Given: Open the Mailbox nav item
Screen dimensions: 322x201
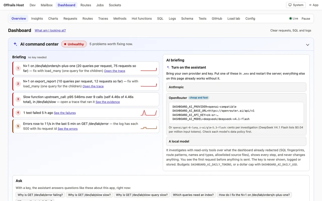Looking at the screenshot, I should [x=47, y=5].
